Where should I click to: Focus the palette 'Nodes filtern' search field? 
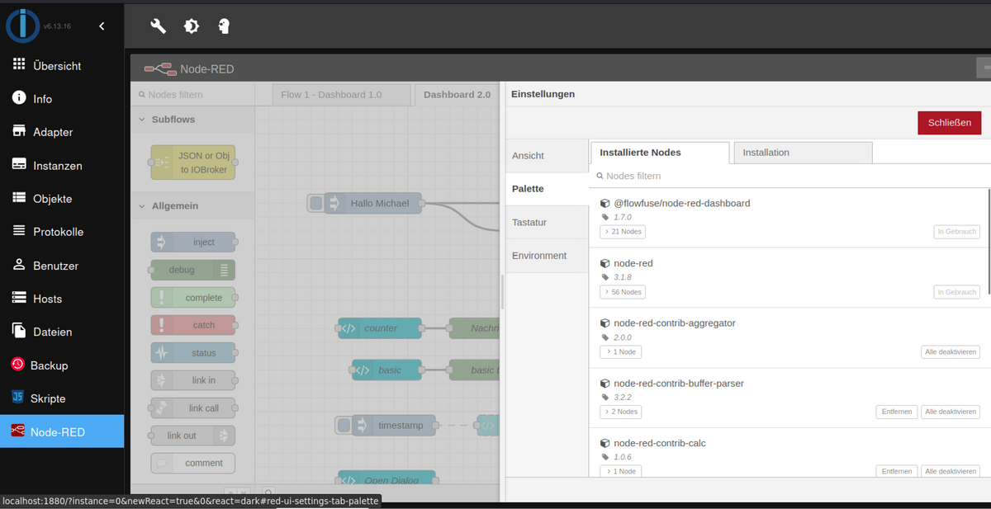tap(192, 94)
